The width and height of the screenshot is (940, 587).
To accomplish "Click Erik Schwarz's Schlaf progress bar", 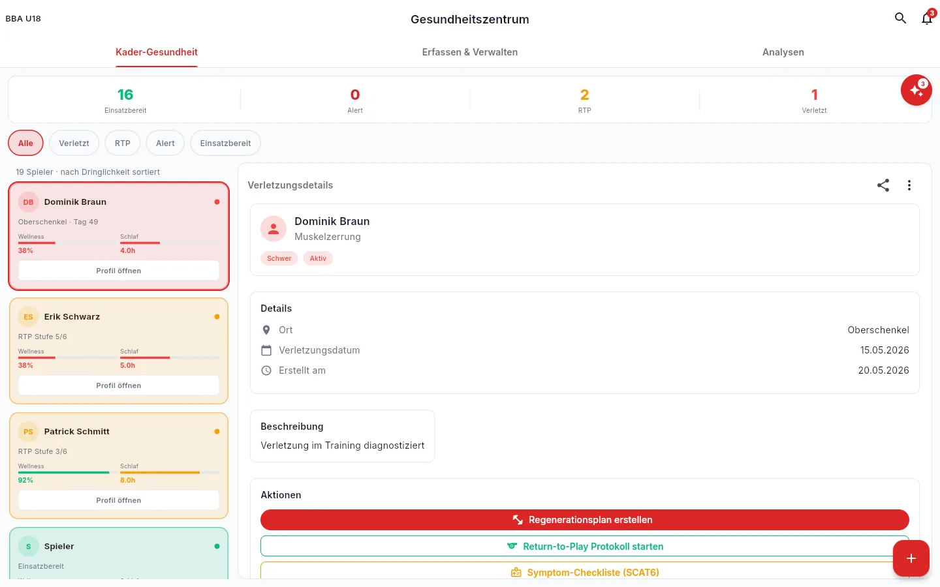I will point(170,357).
